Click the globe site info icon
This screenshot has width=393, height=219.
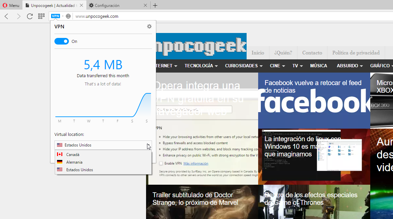pos(68,16)
